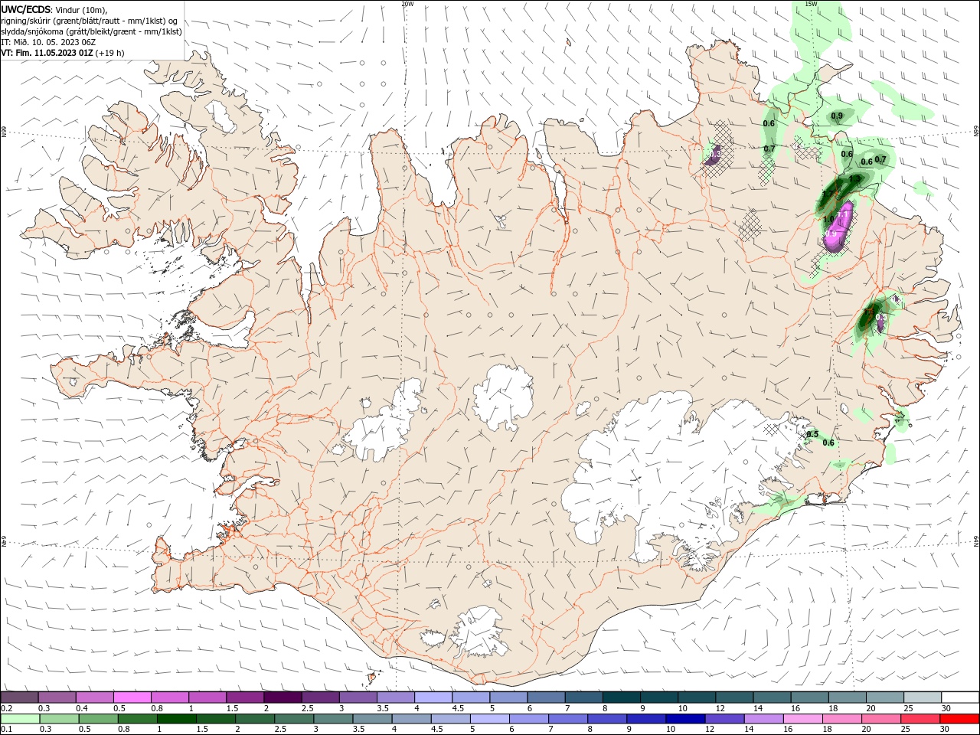Choose the 0.8 green swatch, lower scale
The width and height of the screenshot is (980, 735).
[137, 719]
